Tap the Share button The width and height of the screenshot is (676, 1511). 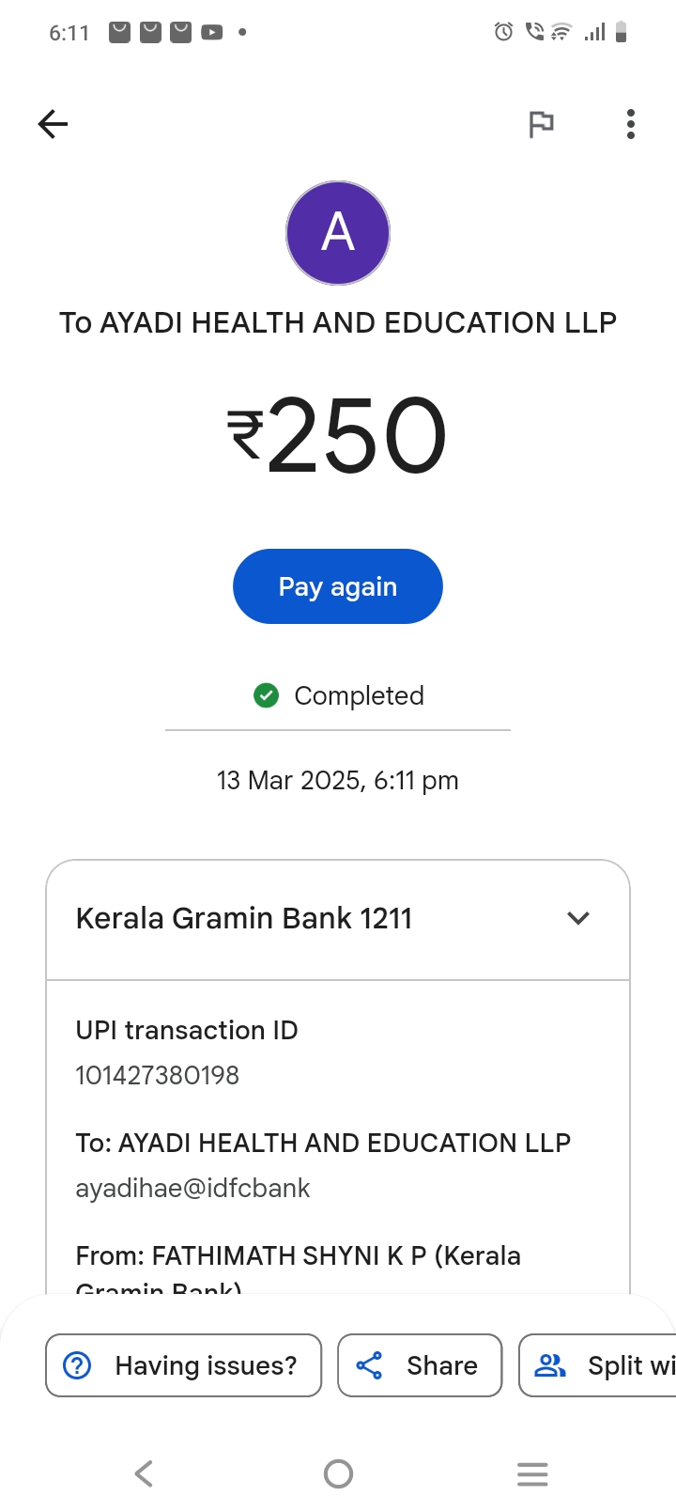click(420, 1365)
